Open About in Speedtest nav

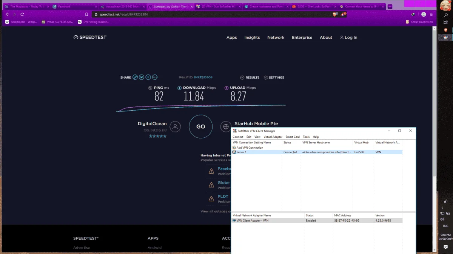click(x=326, y=37)
